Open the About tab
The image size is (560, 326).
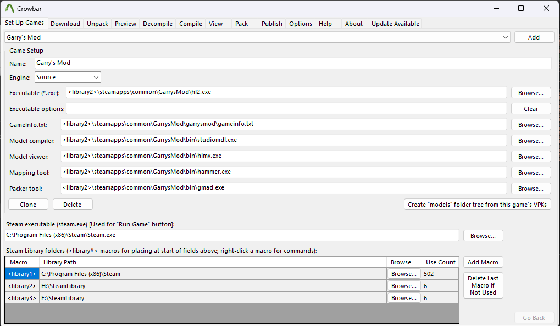click(x=353, y=24)
